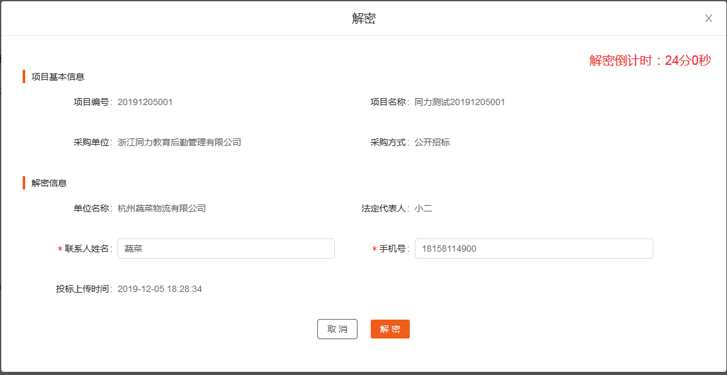Click project name 同力测试20191205001

(459, 102)
